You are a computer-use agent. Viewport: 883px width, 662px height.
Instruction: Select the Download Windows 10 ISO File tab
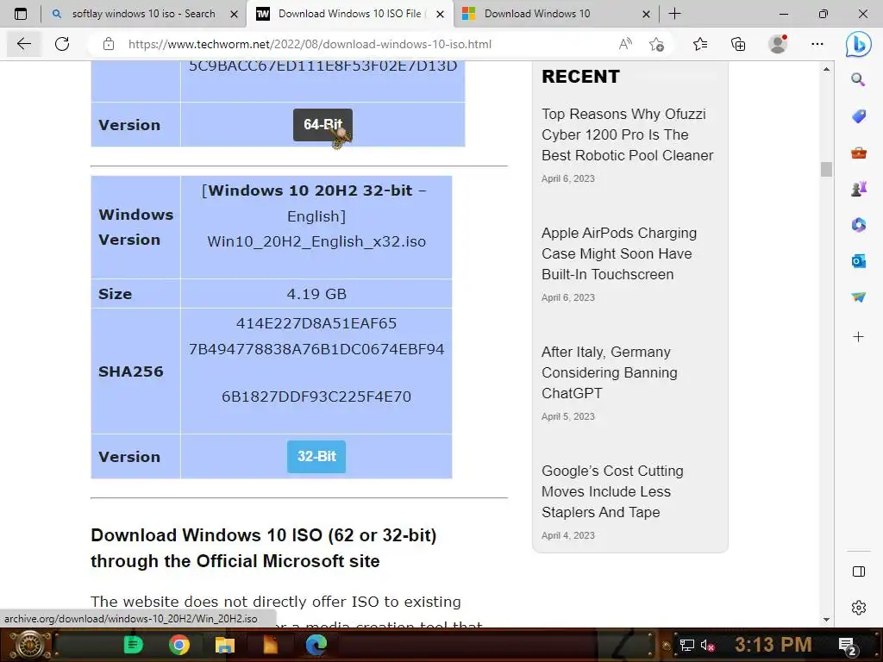(x=350, y=14)
